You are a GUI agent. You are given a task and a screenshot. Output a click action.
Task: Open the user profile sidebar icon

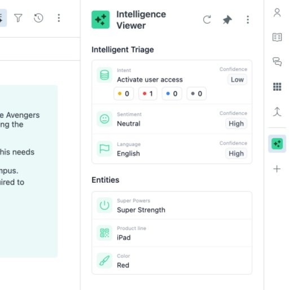click(x=277, y=13)
